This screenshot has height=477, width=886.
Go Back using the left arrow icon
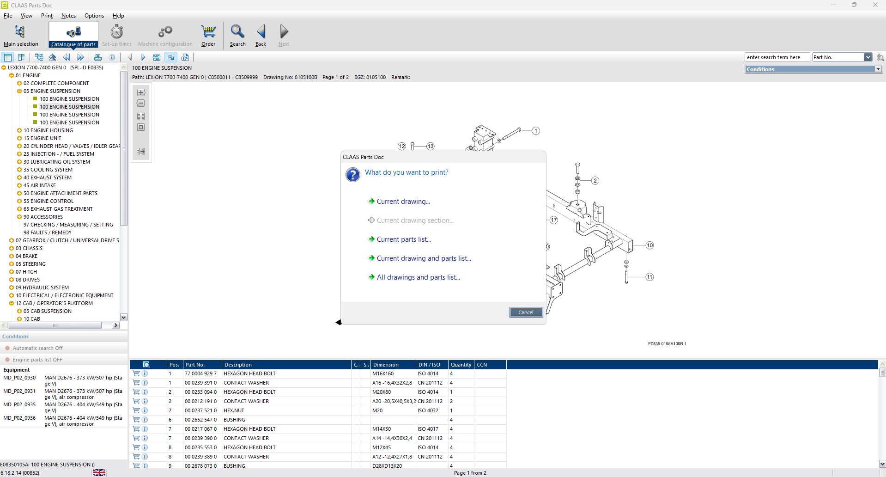point(261,35)
